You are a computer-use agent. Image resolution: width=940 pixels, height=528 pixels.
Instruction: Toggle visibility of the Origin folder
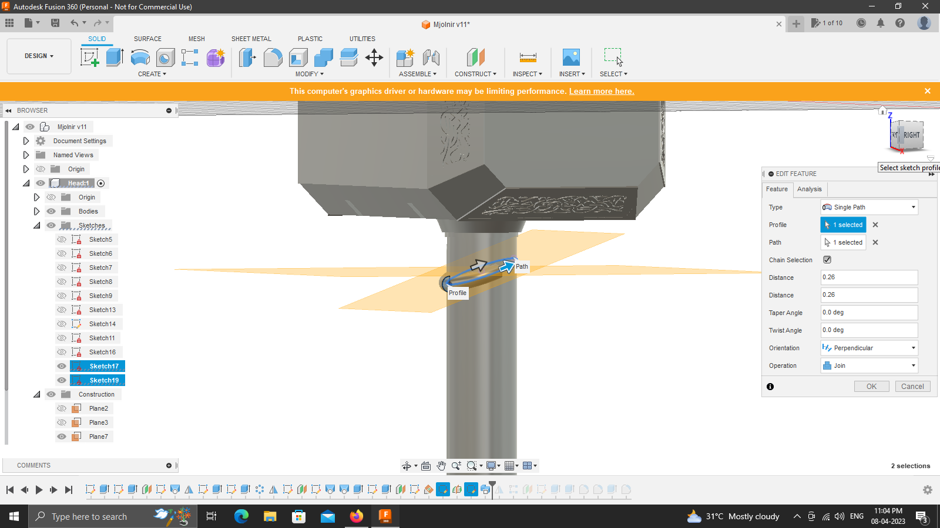pyautogui.click(x=41, y=168)
